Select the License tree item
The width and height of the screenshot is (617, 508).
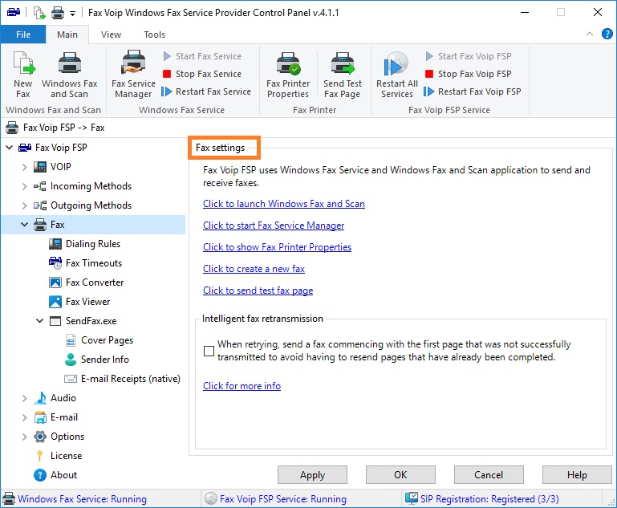coord(66,456)
